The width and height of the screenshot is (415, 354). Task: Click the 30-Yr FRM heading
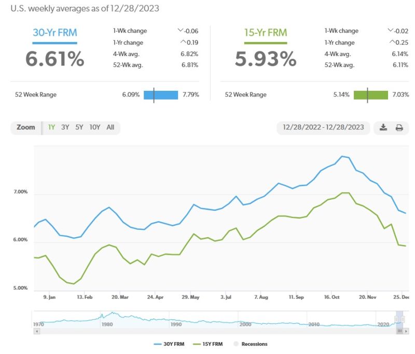click(x=55, y=33)
